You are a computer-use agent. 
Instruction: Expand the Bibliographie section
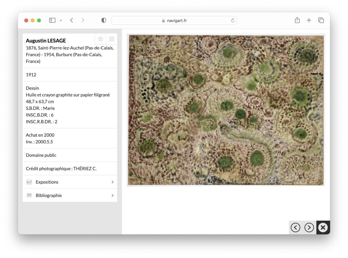coord(70,195)
